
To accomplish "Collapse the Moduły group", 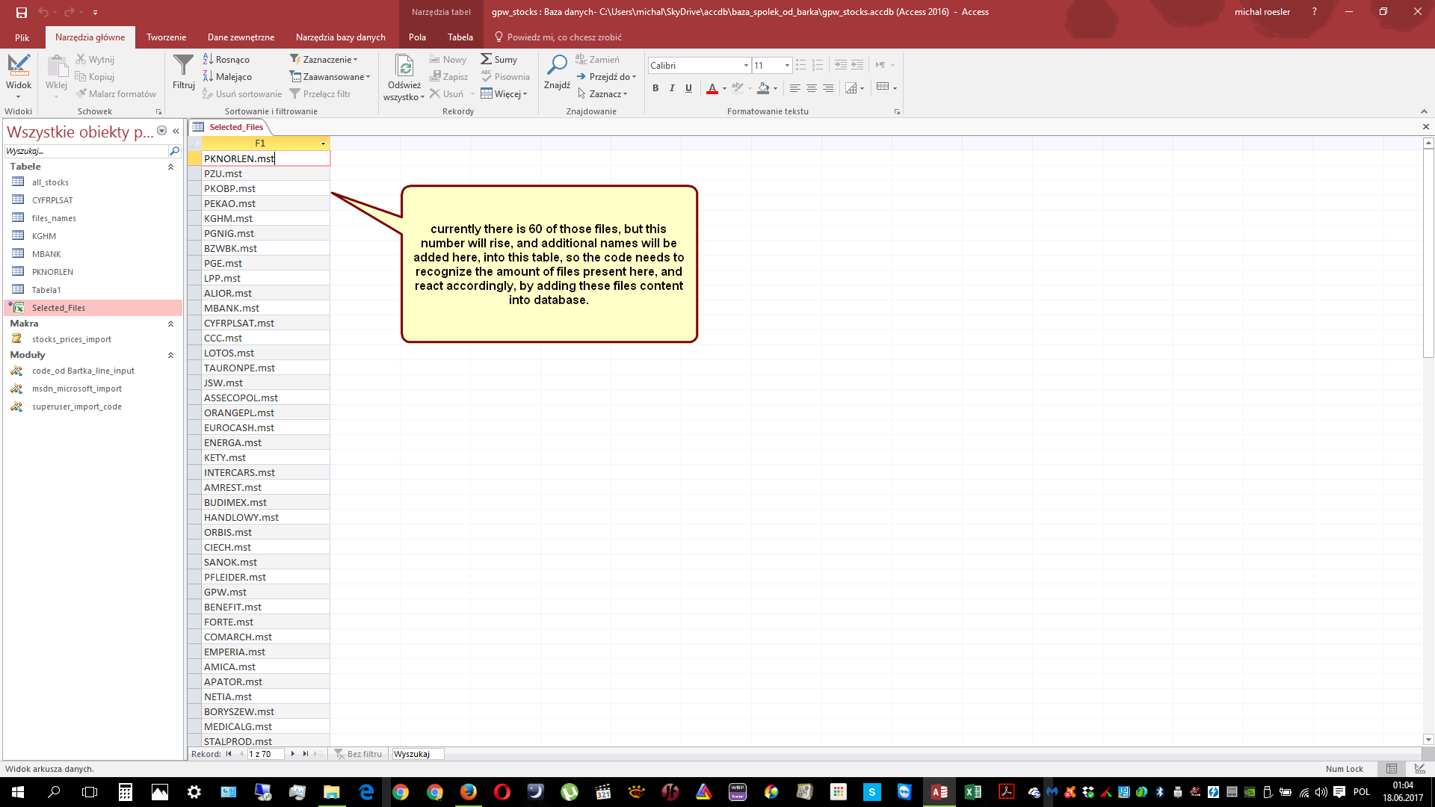I will (170, 355).
